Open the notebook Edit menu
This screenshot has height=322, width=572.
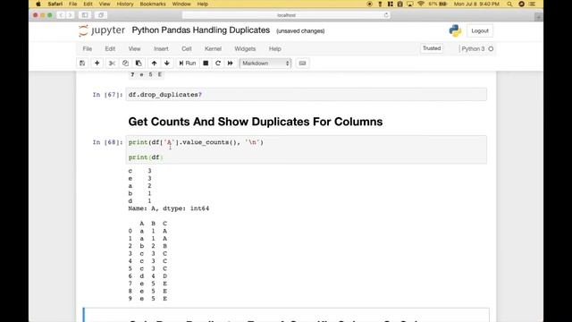click(x=110, y=48)
